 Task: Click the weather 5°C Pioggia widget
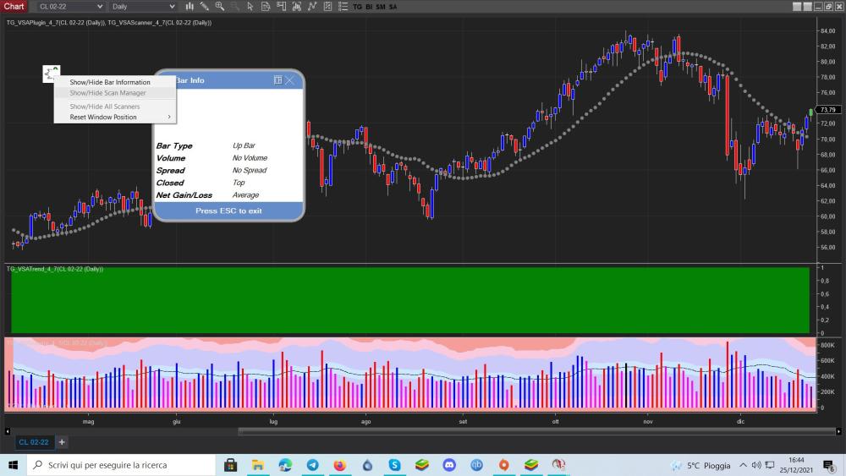point(700,465)
